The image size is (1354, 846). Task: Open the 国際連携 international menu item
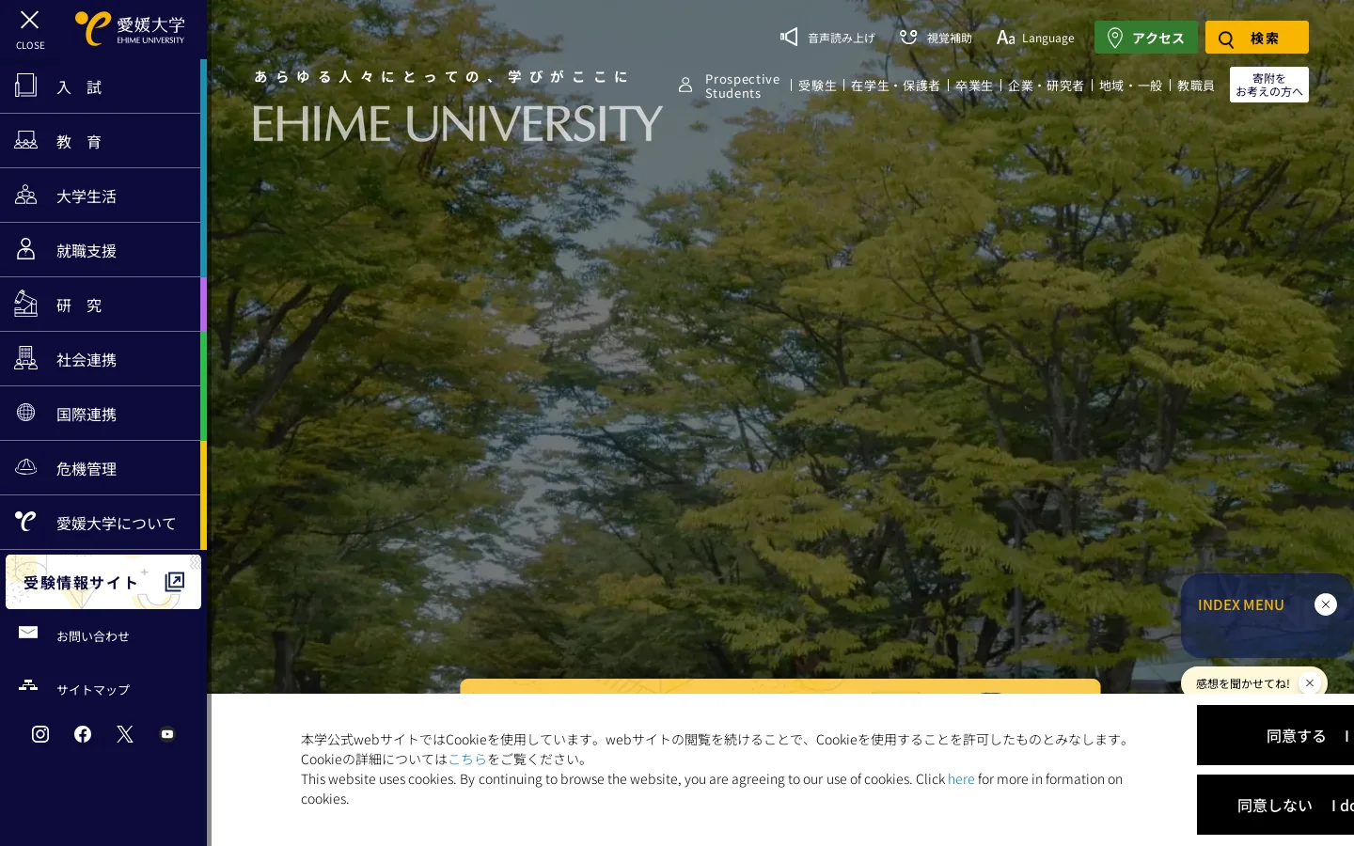click(x=101, y=414)
